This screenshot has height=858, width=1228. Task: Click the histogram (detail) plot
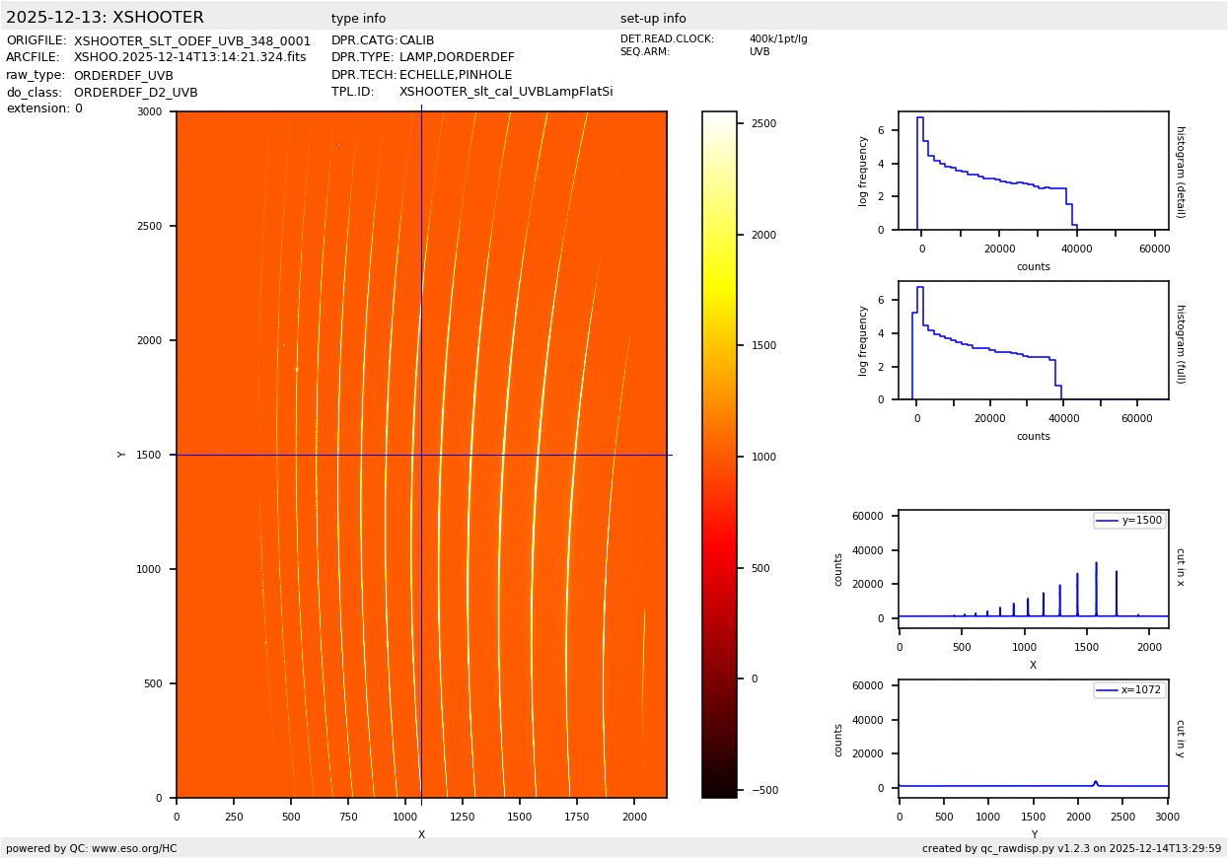click(1033, 171)
